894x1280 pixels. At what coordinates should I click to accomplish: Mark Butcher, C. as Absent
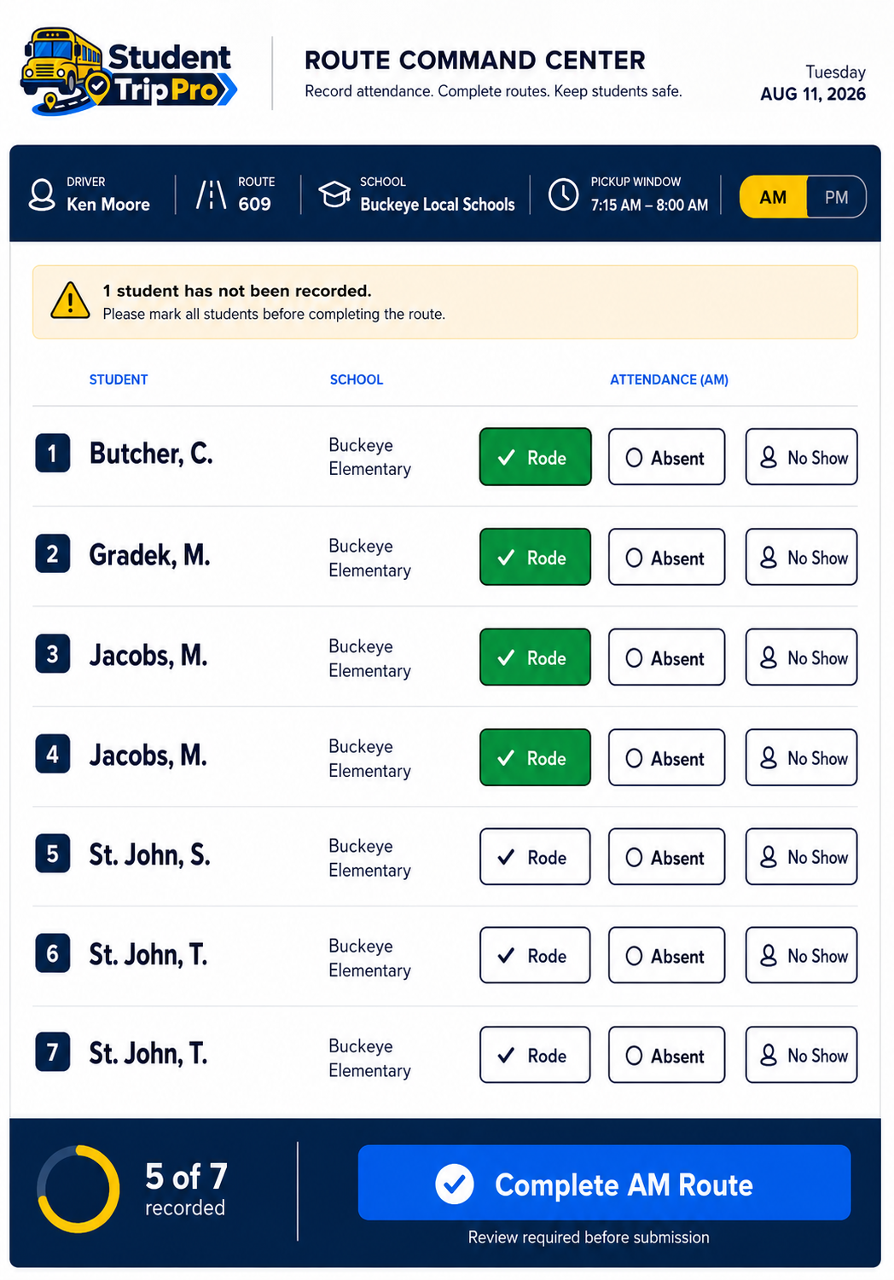coord(666,457)
